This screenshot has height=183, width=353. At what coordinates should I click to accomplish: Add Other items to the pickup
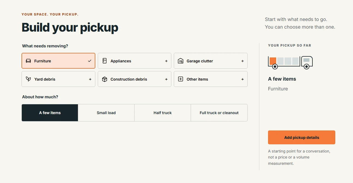(x=211, y=79)
